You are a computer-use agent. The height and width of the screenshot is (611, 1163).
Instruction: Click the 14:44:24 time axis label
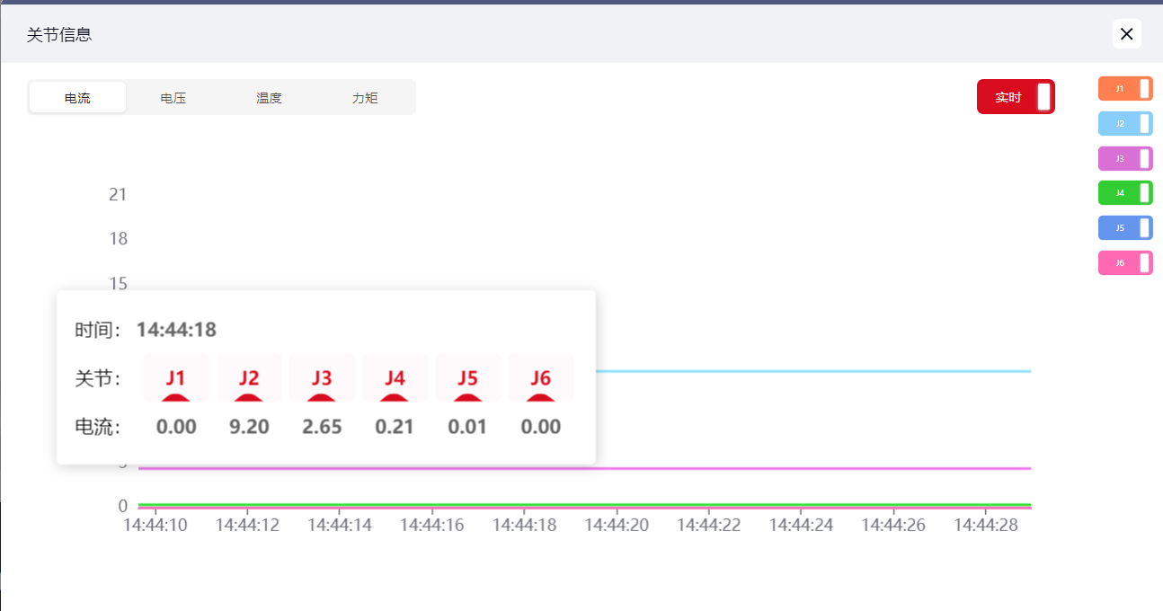point(801,525)
